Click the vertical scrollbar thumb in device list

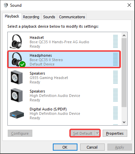[124, 73]
